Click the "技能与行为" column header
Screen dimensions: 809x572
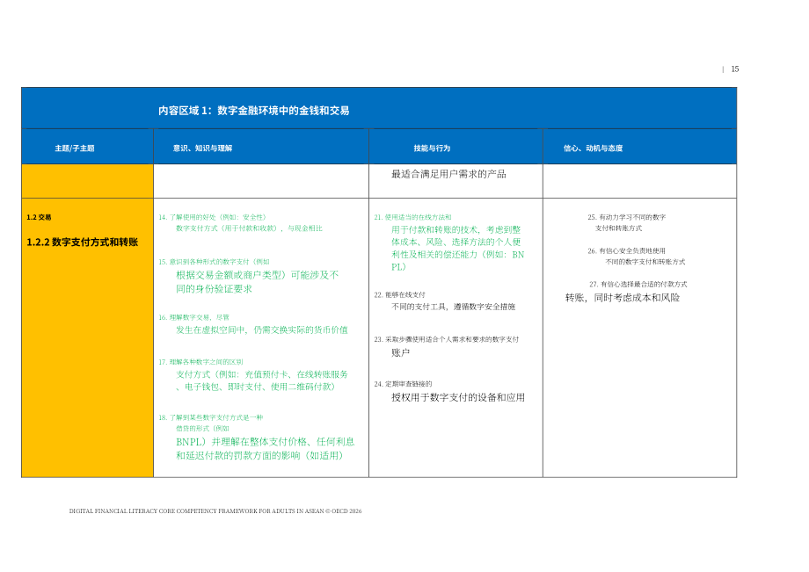[x=432, y=148]
